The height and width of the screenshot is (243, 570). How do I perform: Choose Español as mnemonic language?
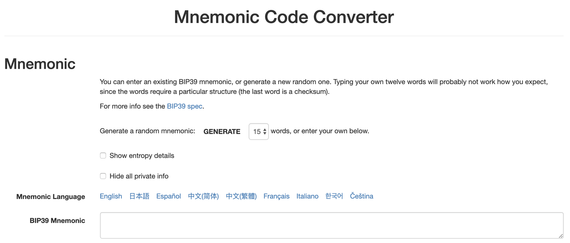[x=169, y=196]
